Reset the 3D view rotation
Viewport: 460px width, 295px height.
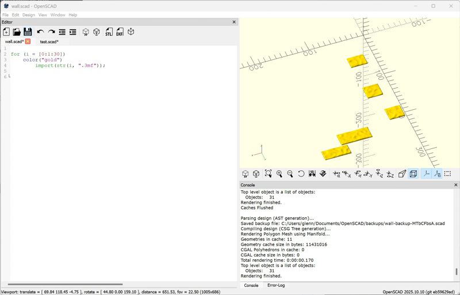[301, 174]
